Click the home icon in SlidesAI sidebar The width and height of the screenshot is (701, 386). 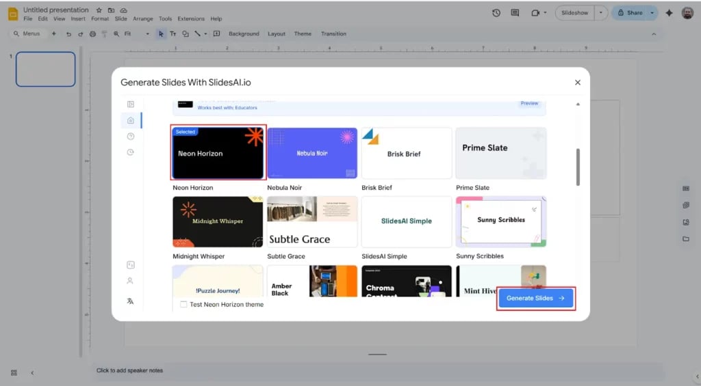[131, 120]
